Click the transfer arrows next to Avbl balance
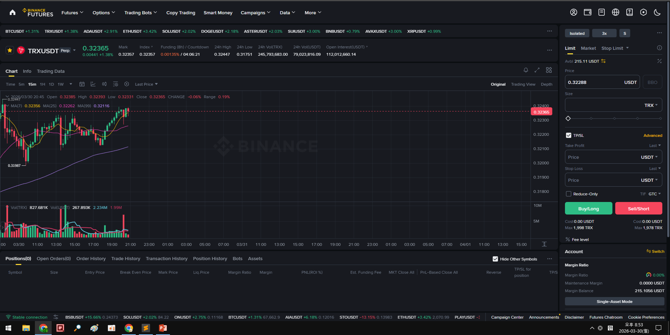This screenshot has width=670, height=335. click(604, 61)
